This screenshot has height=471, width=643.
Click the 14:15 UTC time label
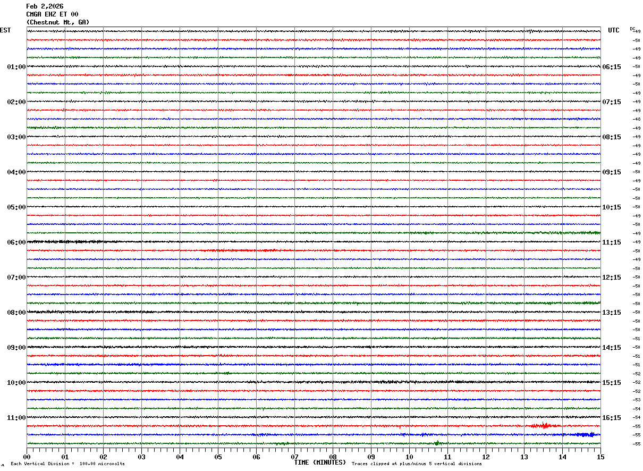pos(612,348)
